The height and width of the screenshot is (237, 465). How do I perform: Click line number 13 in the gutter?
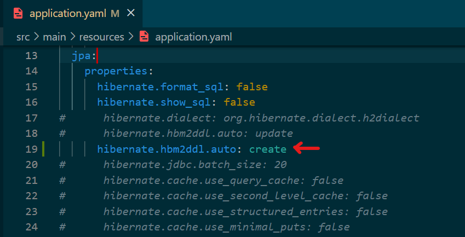pos(32,56)
